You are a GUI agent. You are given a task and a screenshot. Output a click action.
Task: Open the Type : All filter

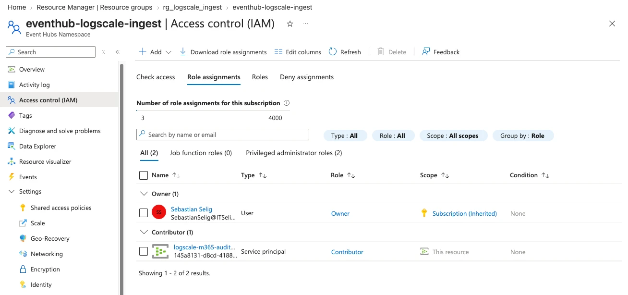(x=345, y=135)
